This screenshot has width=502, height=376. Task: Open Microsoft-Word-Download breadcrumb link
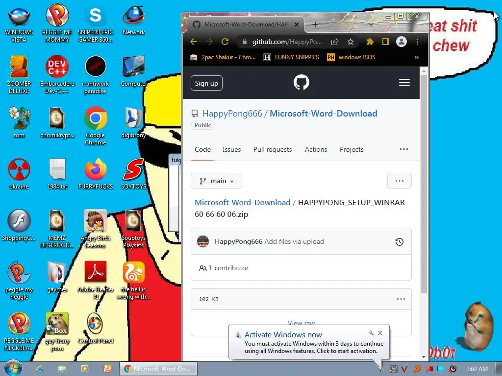click(242, 202)
